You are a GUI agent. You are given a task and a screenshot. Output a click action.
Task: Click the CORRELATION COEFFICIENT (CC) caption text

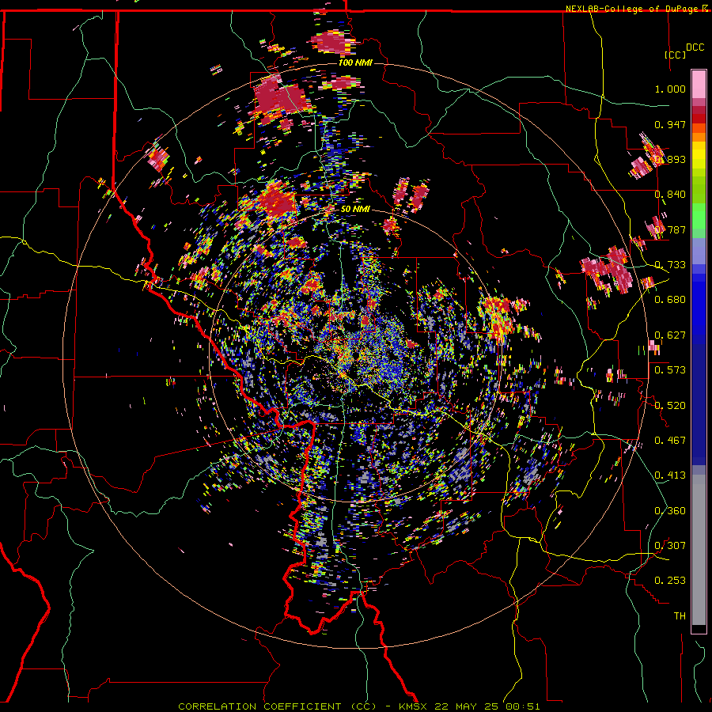point(278,706)
